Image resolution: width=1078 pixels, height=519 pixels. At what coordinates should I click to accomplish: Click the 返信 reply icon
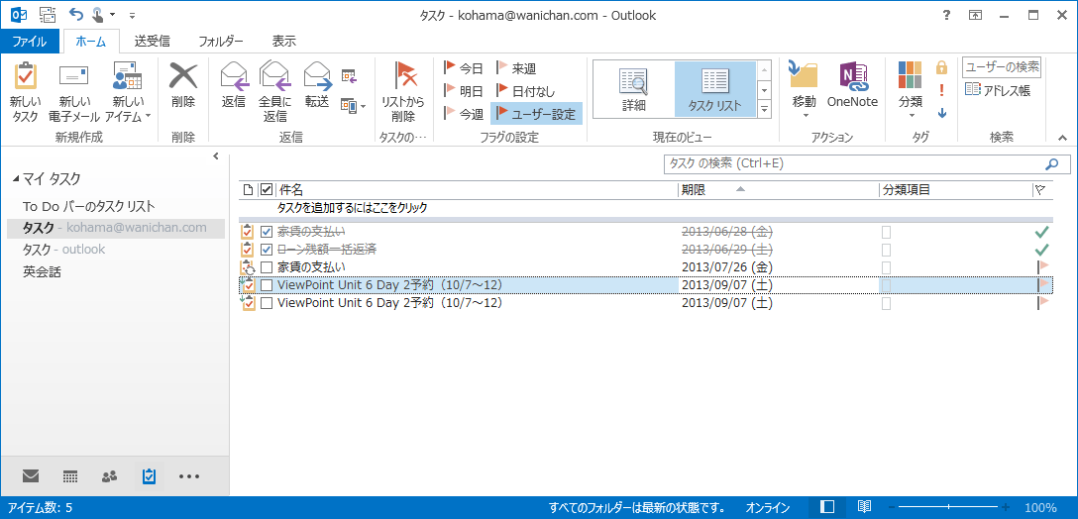[x=234, y=75]
